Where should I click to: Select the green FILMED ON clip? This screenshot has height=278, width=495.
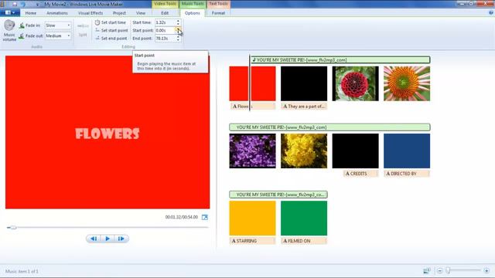(304, 219)
